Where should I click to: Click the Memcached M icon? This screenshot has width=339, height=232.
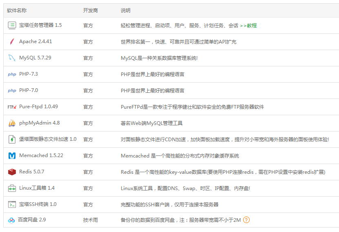pos(12,155)
